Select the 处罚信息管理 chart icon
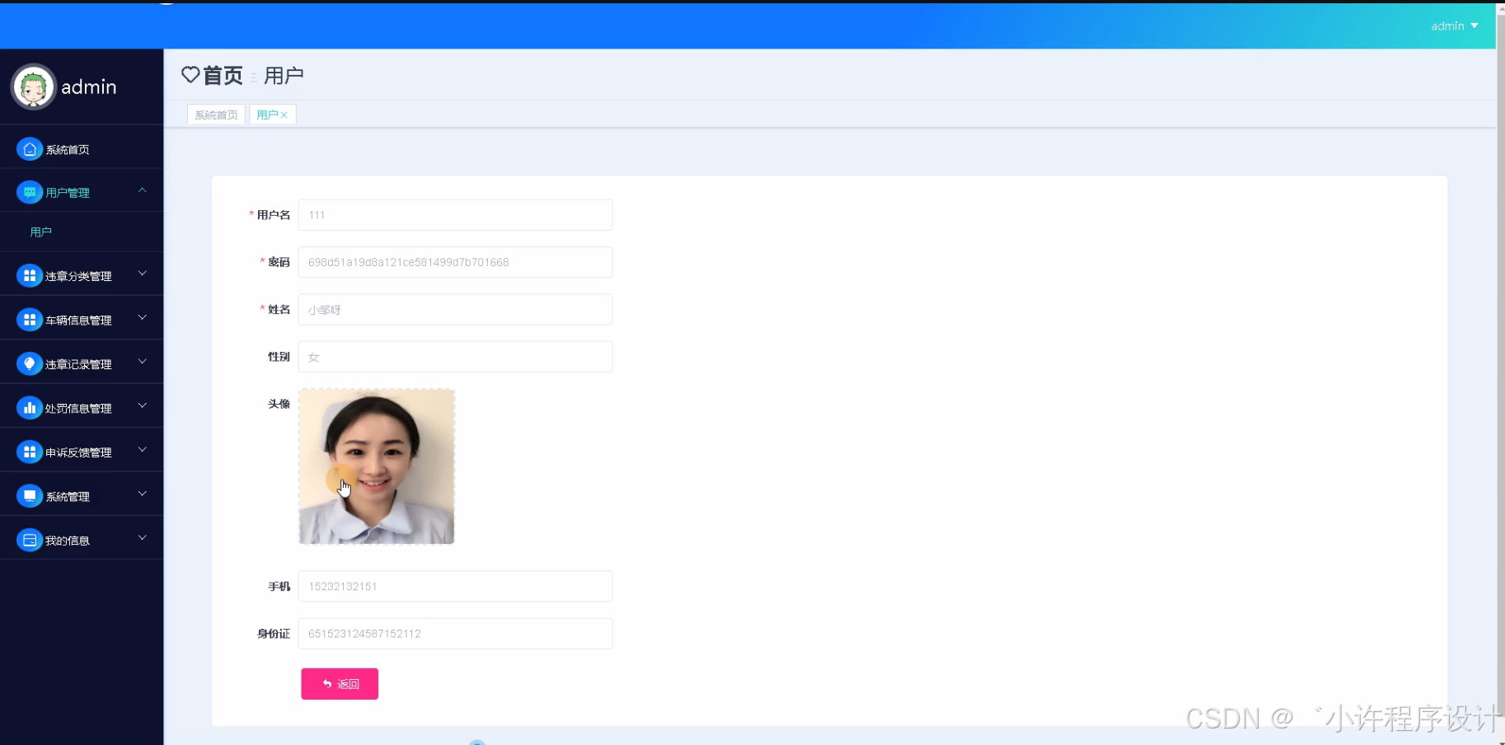The width and height of the screenshot is (1505, 745). [30, 406]
